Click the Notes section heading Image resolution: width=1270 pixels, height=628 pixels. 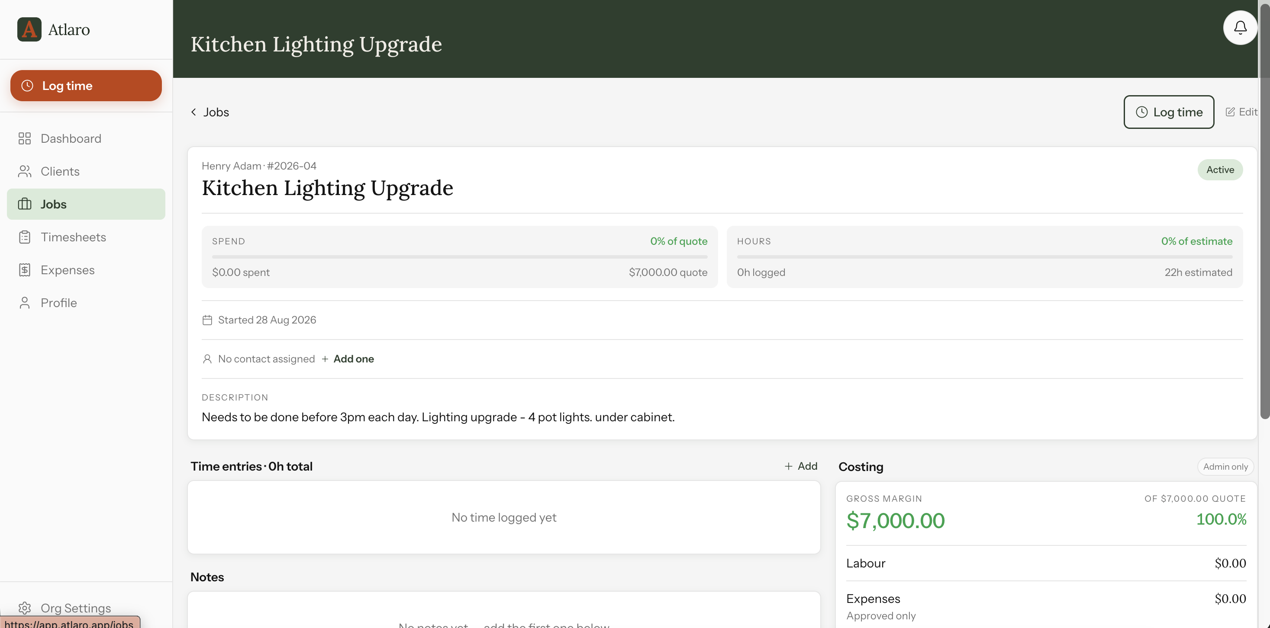(207, 577)
